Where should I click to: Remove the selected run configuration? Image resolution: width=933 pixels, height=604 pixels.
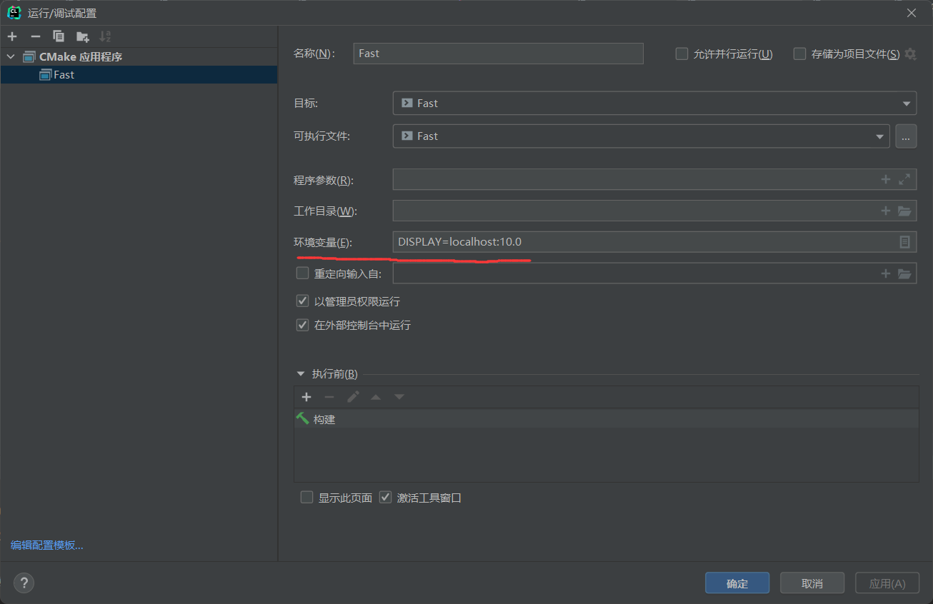[34, 36]
